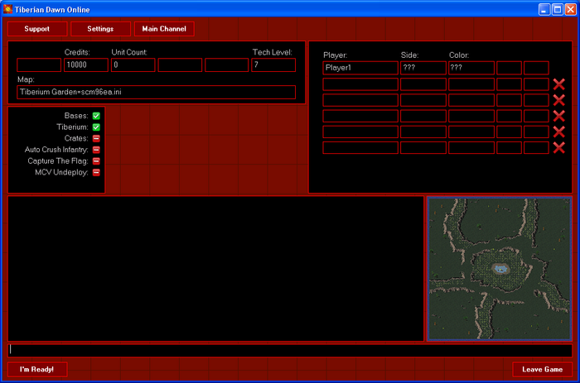580x383 pixels.
Task: Remove the second player slot with red X
Action: 559,84
